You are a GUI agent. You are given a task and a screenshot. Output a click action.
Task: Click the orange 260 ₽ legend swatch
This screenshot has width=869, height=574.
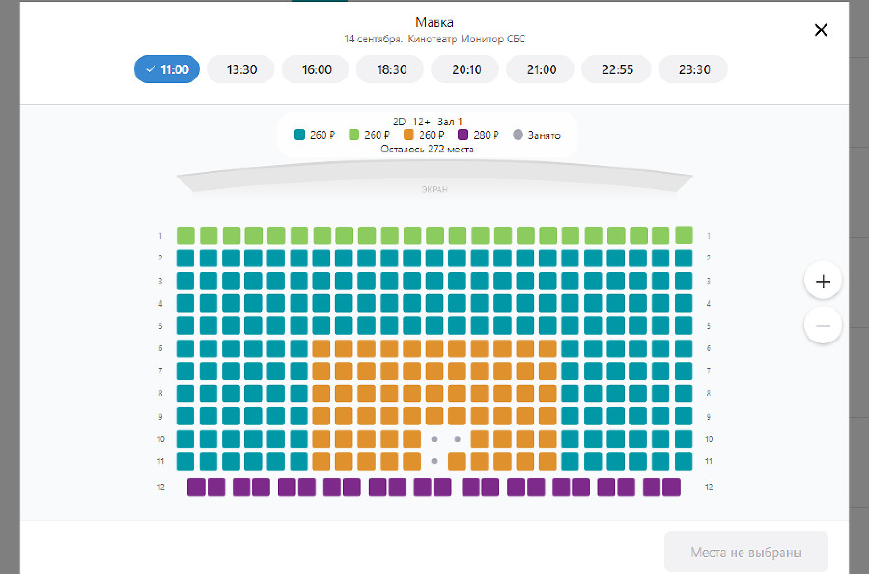coord(409,135)
